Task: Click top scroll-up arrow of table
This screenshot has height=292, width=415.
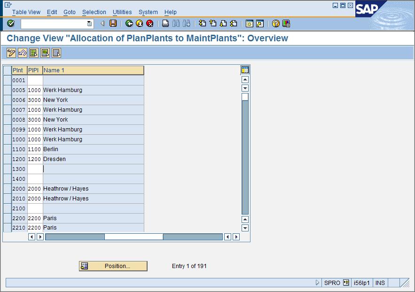Action: pyautogui.click(x=245, y=79)
